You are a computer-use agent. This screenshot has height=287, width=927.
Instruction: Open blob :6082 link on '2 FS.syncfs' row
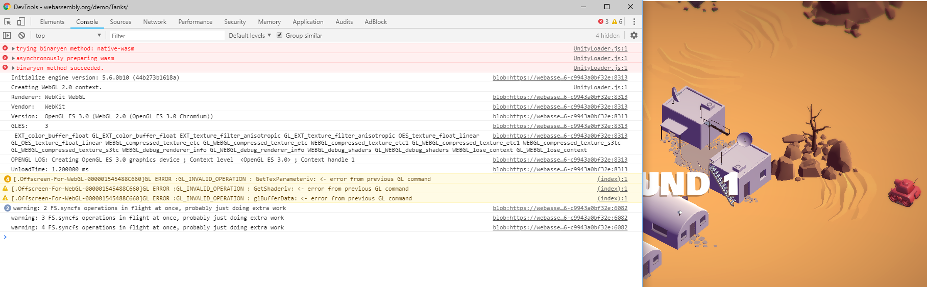(560, 208)
